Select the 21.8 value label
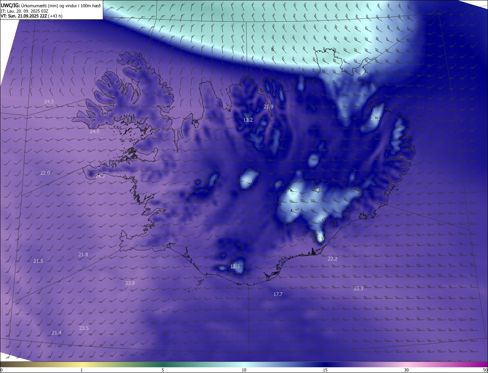 (83, 254)
